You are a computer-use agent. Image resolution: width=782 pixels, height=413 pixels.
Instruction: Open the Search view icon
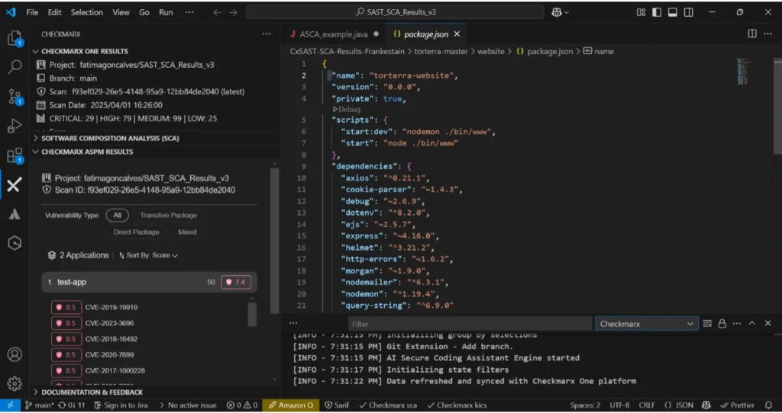pos(14,67)
